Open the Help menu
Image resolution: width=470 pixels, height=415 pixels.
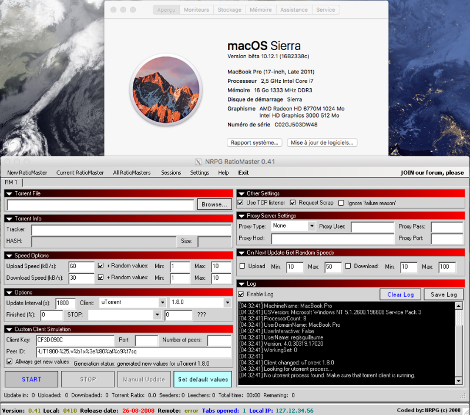click(x=223, y=173)
